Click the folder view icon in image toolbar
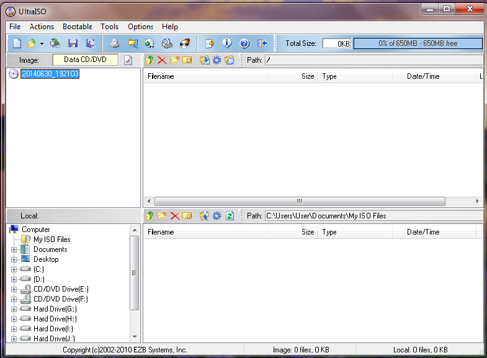This screenshot has height=358, width=487. tap(229, 60)
